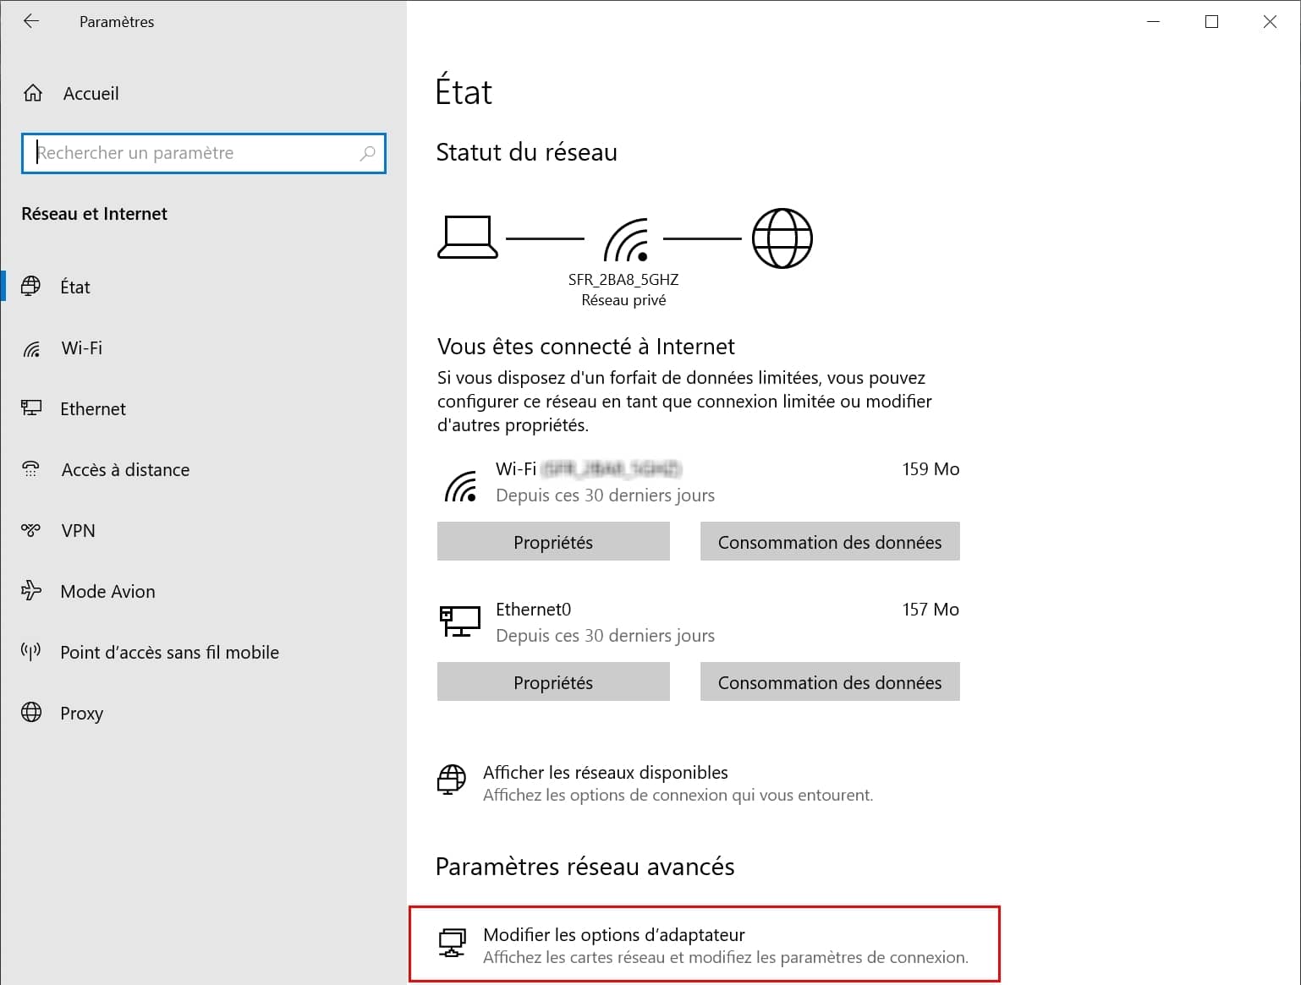Click the search magnifier icon
This screenshot has width=1301, height=985.
[x=367, y=153]
